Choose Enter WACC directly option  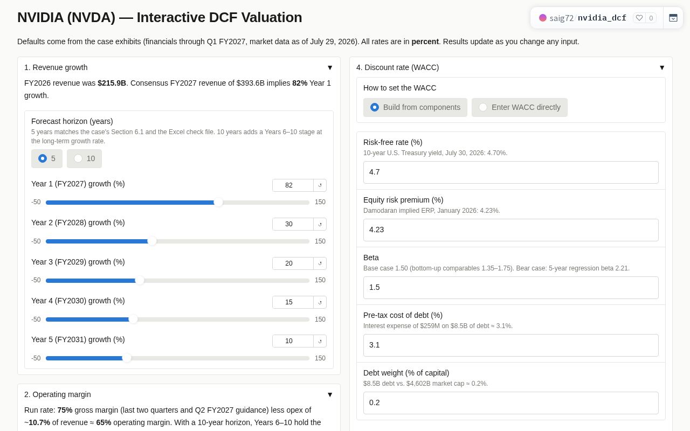(520, 107)
